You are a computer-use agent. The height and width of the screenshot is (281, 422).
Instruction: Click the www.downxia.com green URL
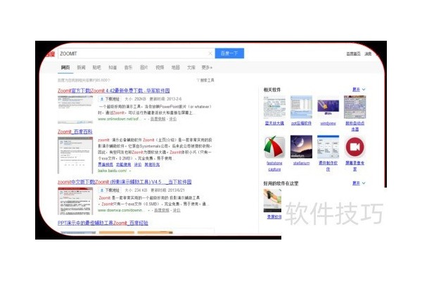point(120,210)
